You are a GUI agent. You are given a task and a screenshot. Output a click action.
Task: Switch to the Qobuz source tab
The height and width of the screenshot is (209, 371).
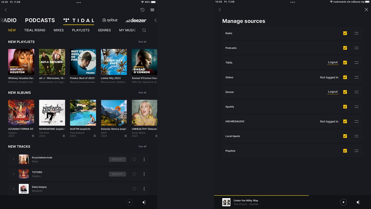click(110, 20)
